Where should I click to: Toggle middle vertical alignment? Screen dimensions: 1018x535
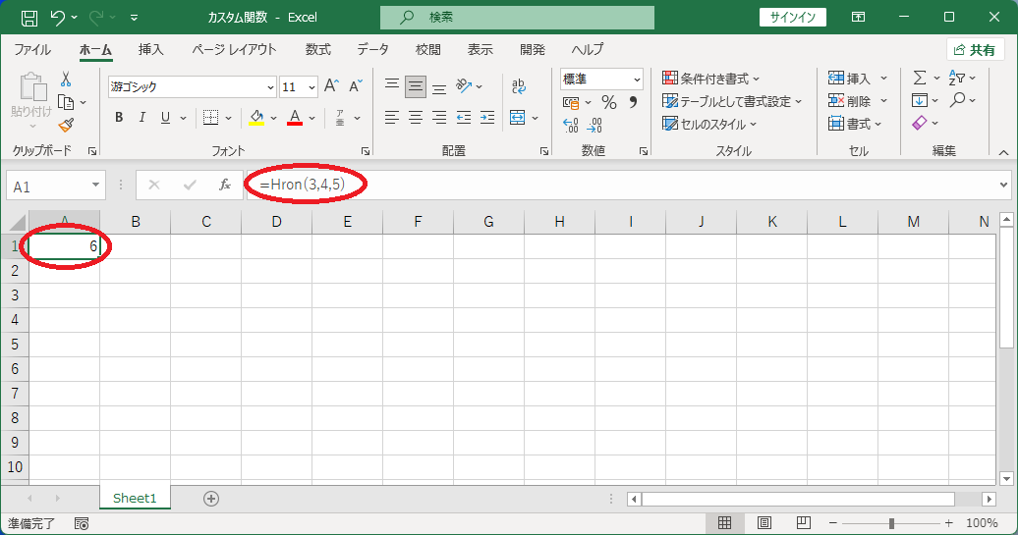point(416,86)
